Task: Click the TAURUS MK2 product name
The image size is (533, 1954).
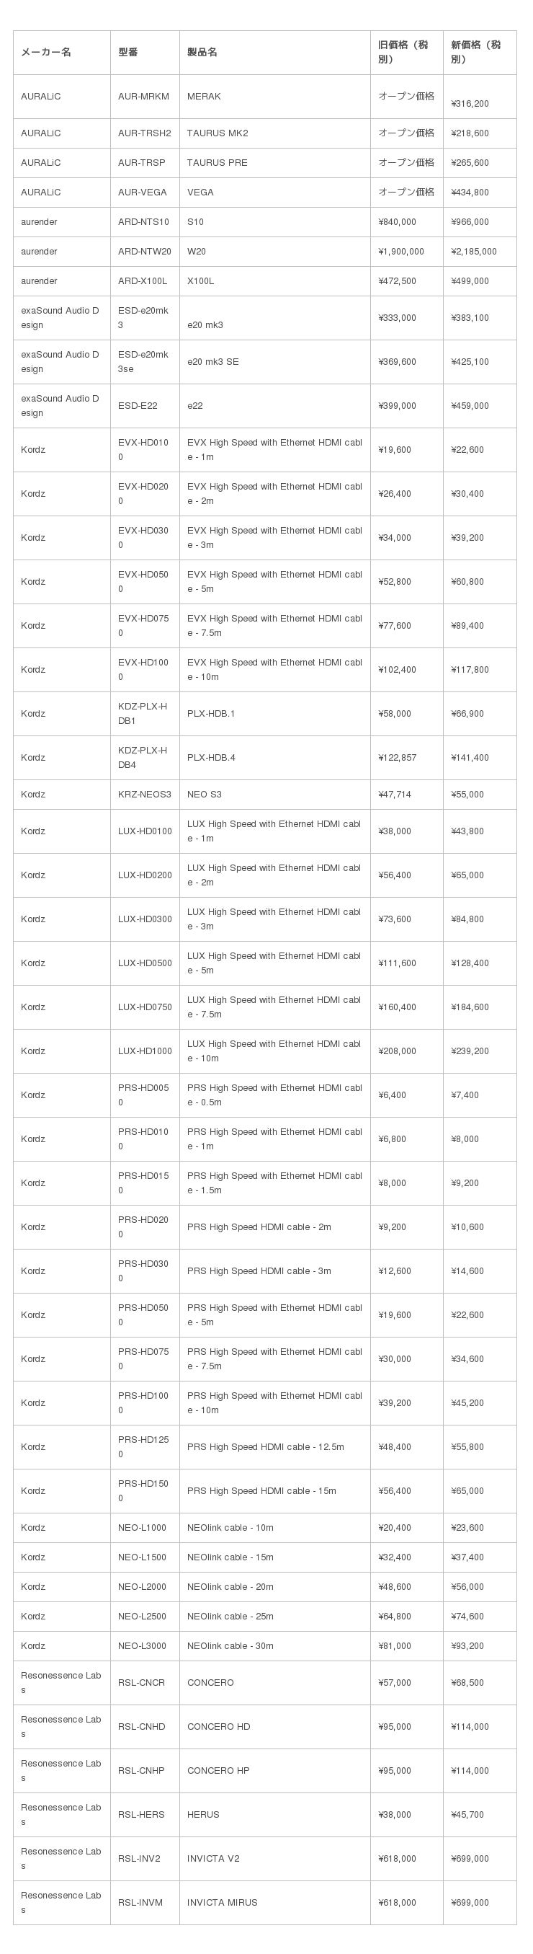Action: [x=218, y=133]
